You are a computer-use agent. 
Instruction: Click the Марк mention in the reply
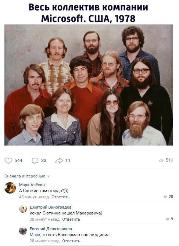pyautogui.click(x=34, y=235)
